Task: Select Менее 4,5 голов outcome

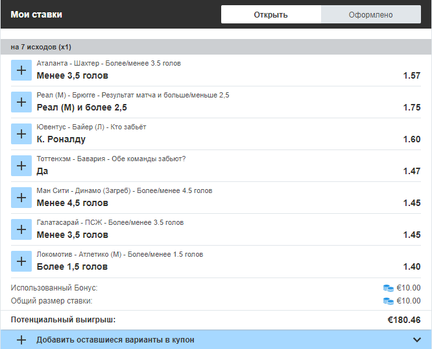Action: click(x=73, y=203)
